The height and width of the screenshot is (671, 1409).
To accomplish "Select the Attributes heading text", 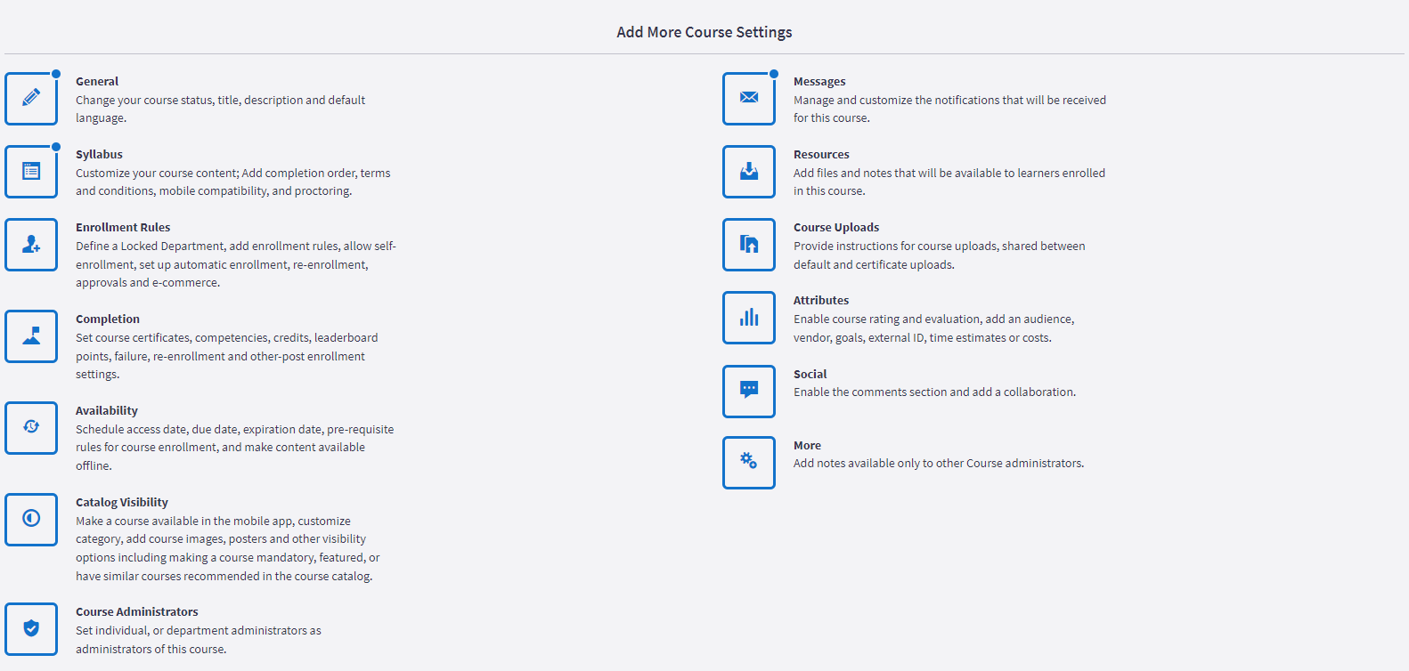I will pos(821,300).
